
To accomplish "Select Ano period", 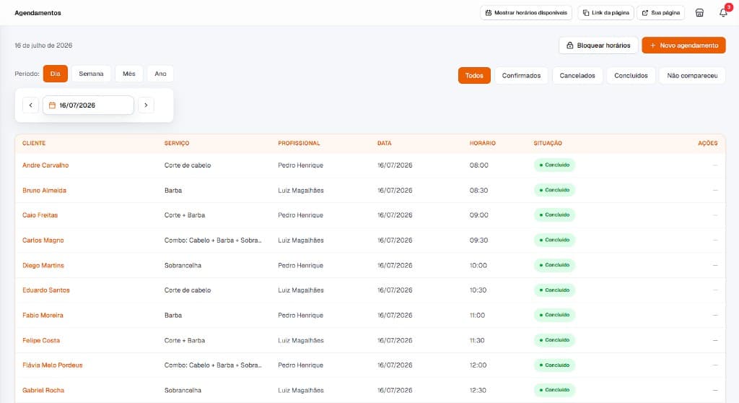I will pos(160,74).
